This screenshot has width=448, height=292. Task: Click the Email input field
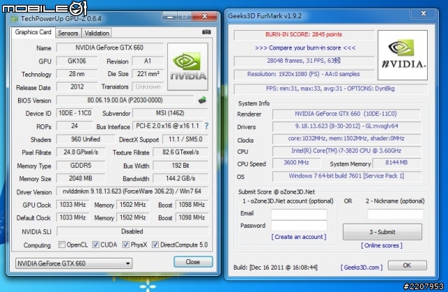coord(299,214)
